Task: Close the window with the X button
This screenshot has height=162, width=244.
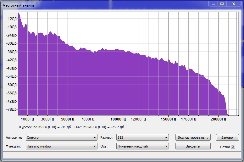Action: click(234, 4)
